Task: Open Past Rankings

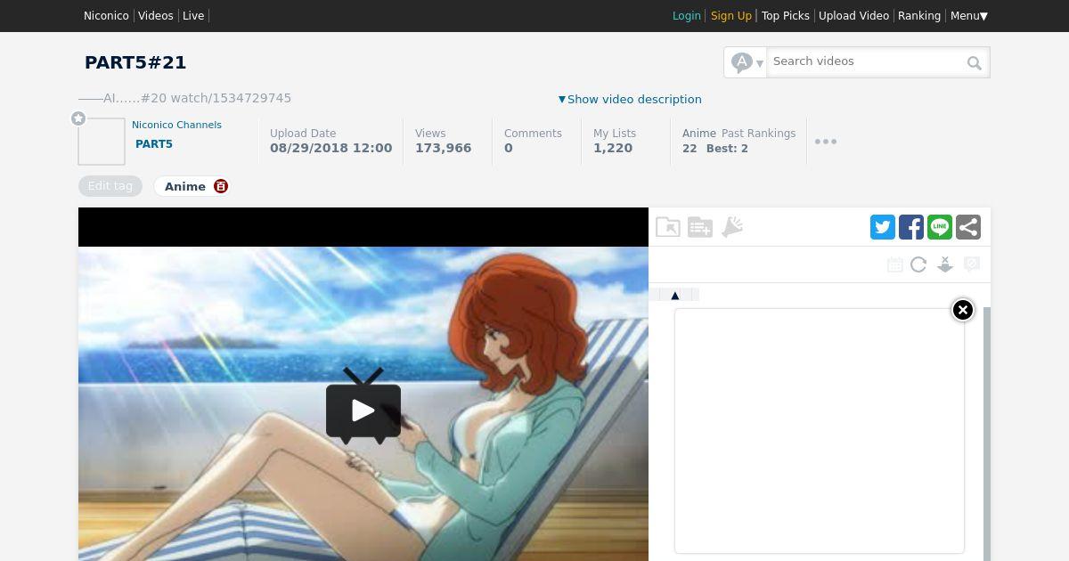Action: 758,133
